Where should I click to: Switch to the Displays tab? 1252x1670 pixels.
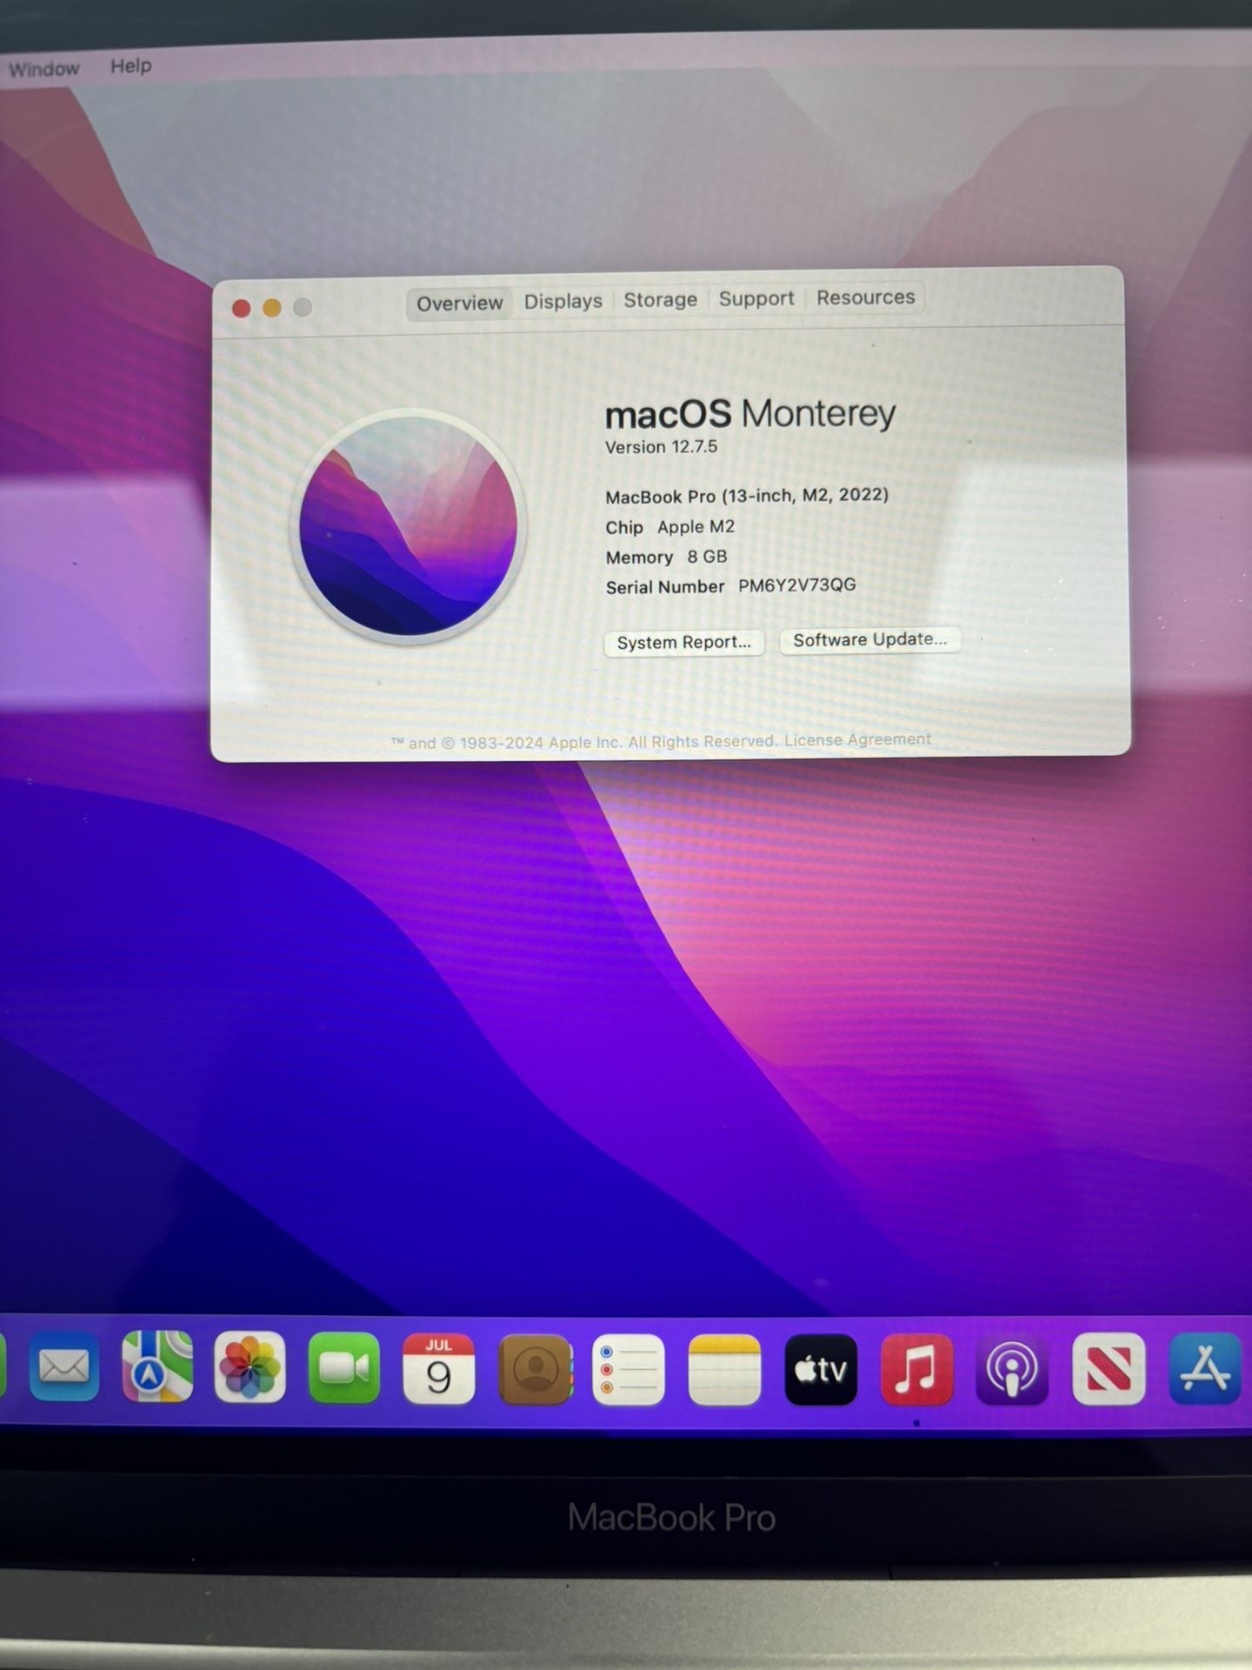[563, 302]
